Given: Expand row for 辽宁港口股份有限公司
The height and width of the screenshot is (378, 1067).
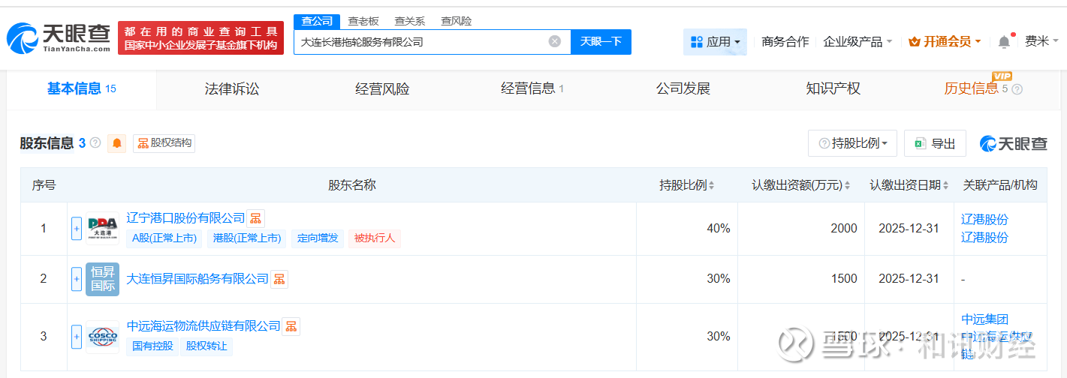Looking at the screenshot, I should click(x=77, y=228).
